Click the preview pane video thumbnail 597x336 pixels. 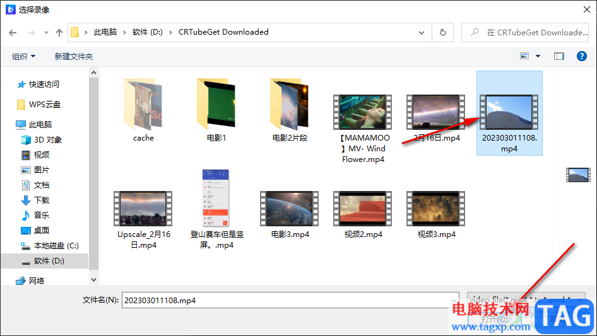(578, 175)
